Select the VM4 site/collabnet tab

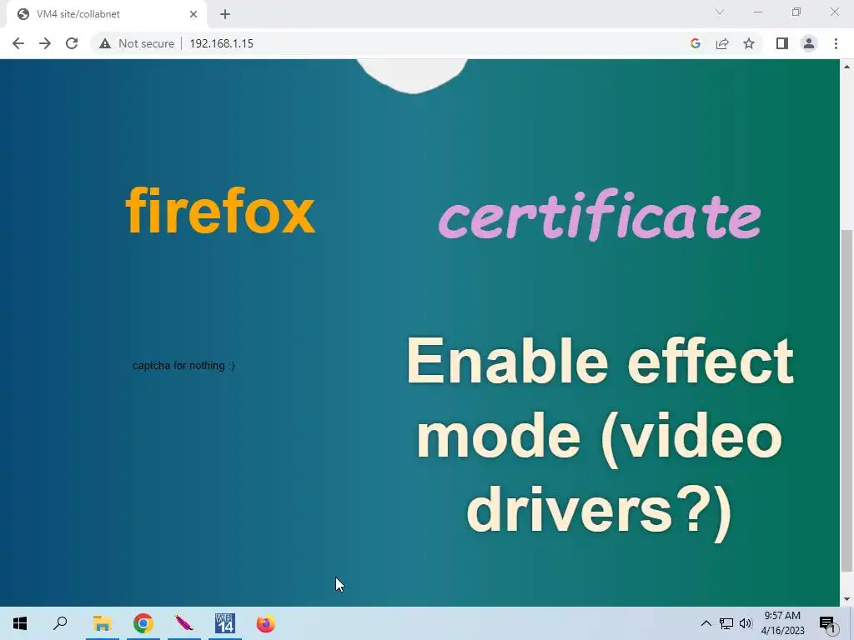106,14
